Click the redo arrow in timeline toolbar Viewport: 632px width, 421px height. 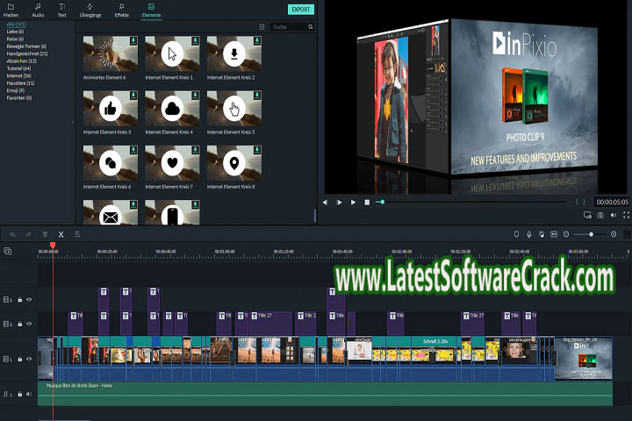(x=28, y=234)
